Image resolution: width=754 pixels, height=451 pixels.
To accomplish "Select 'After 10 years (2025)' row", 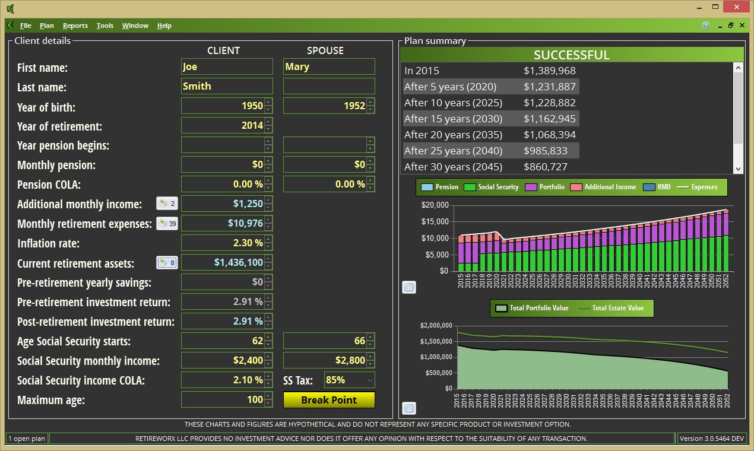I will point(491,103).
